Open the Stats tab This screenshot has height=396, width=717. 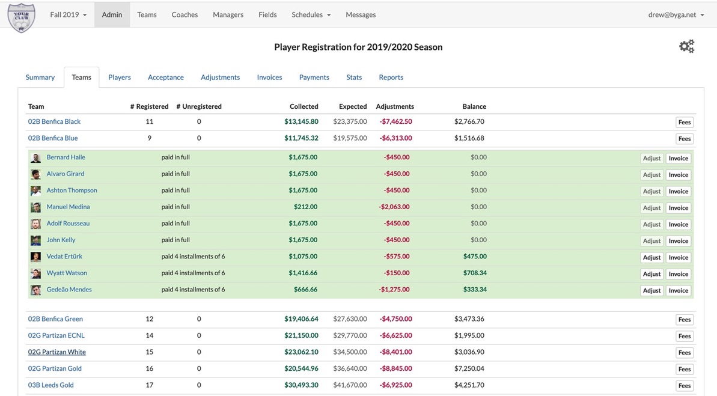point(353,77)
